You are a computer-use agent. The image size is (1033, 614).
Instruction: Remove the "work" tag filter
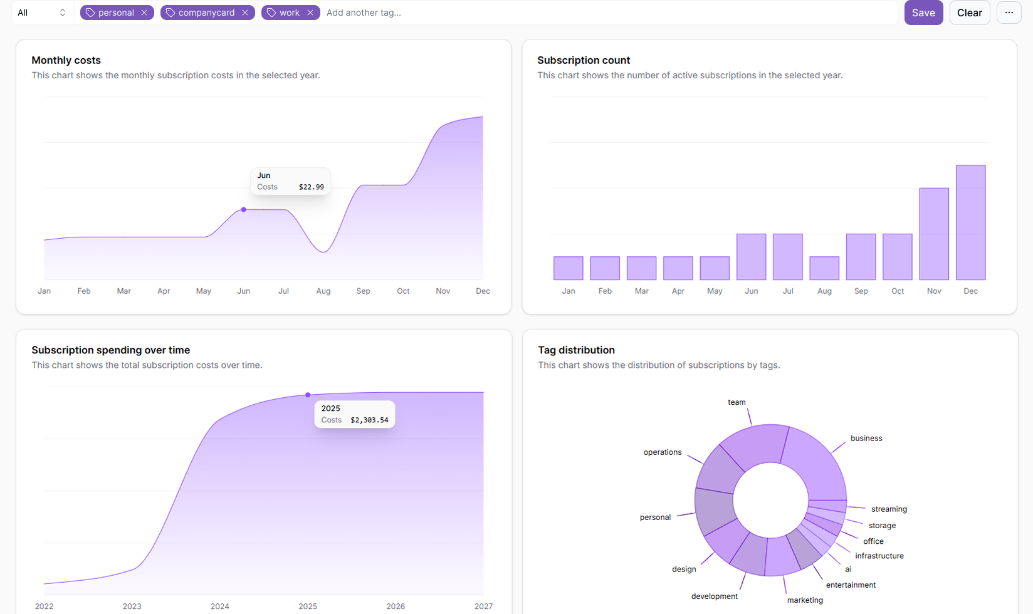[x=310, y=12]
